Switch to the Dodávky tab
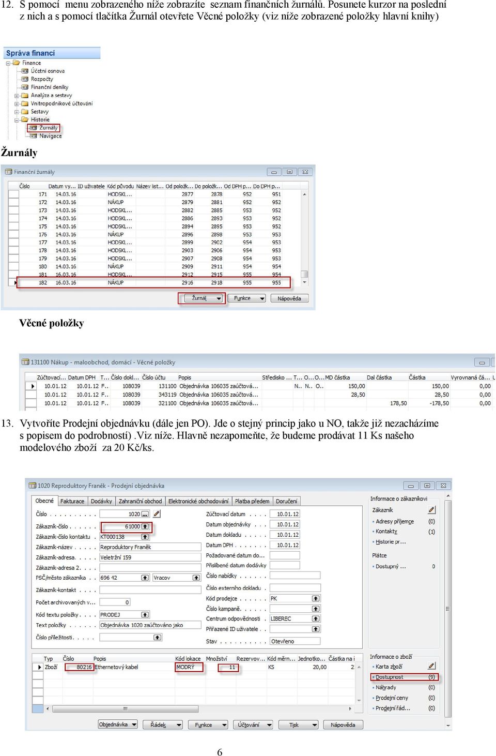Viewport: 496px width, 756px height. [x=101, y=501]
